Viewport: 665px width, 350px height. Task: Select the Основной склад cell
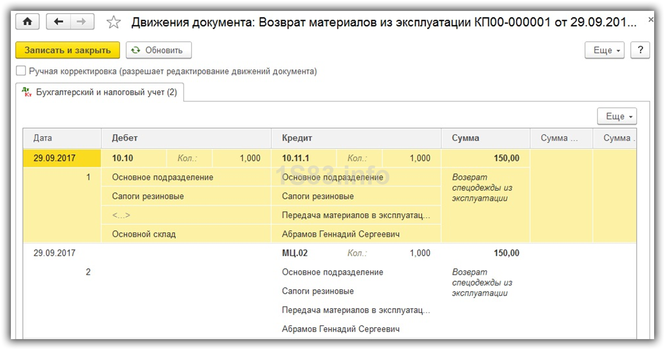pos(144,234)
